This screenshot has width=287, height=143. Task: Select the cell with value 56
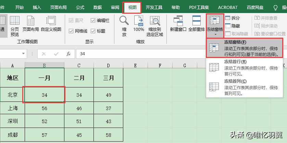(45, 108)
